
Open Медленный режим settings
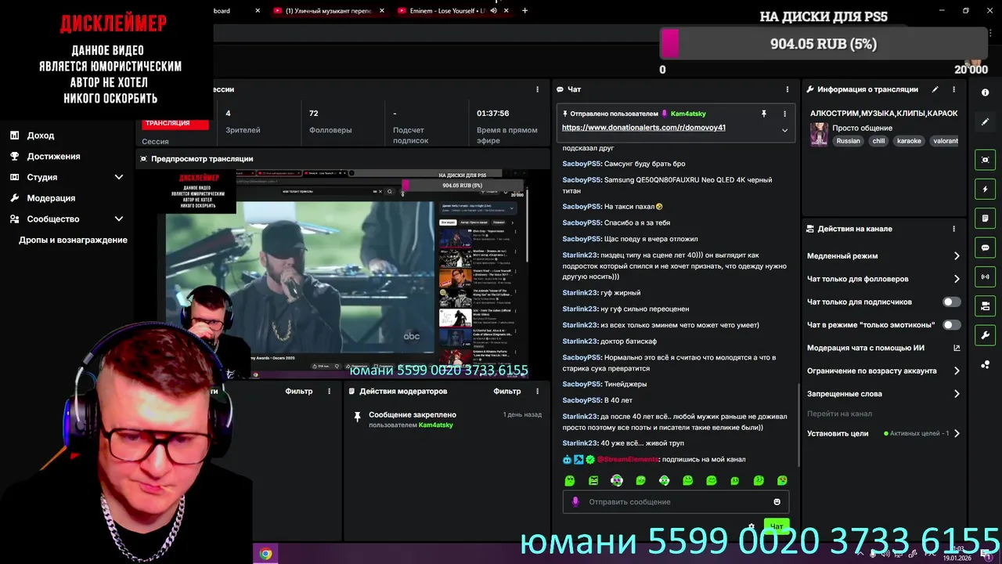[x=883, y=256]
